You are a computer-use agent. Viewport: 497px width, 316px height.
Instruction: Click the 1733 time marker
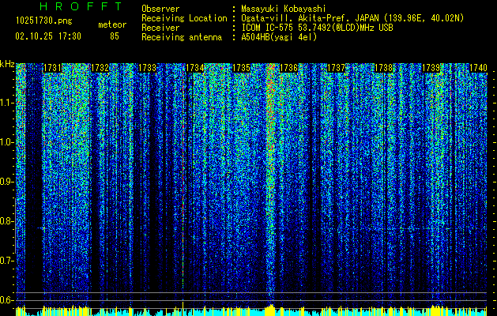click(148, 68)
